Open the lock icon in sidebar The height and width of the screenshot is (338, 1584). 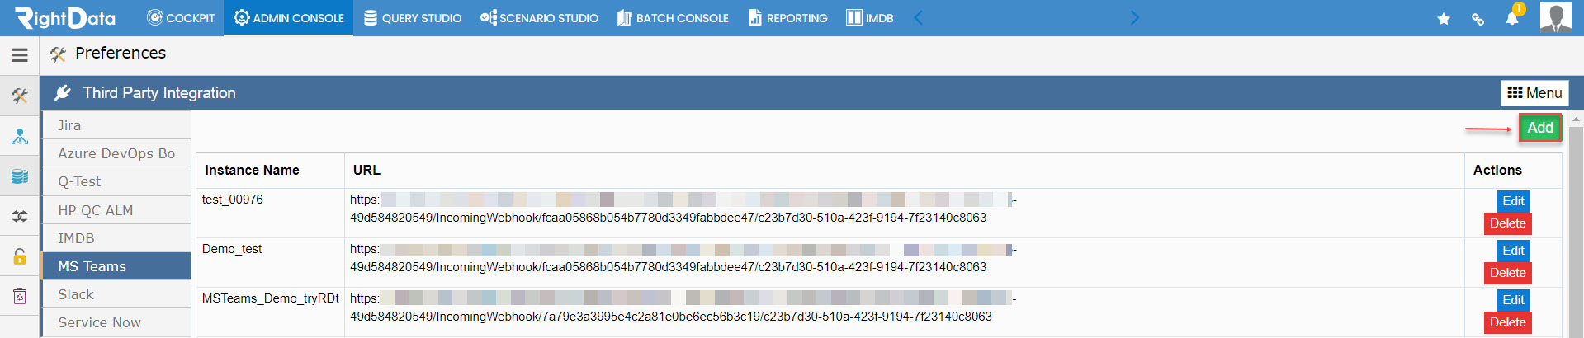click(20, 256)
